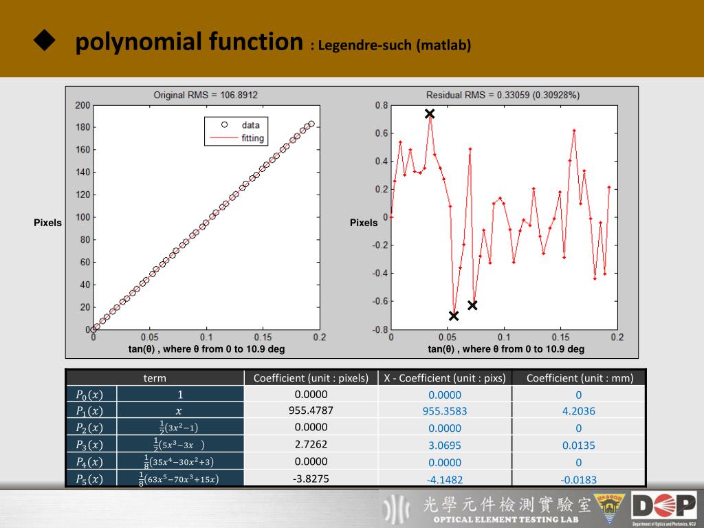Click the X marker at the lowest residual point
The height and width of the screenshot is (528, 704).
tap(454, 316)
